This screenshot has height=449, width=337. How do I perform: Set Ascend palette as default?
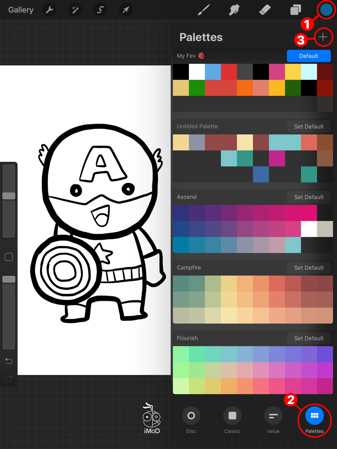[x=309, y=197]
